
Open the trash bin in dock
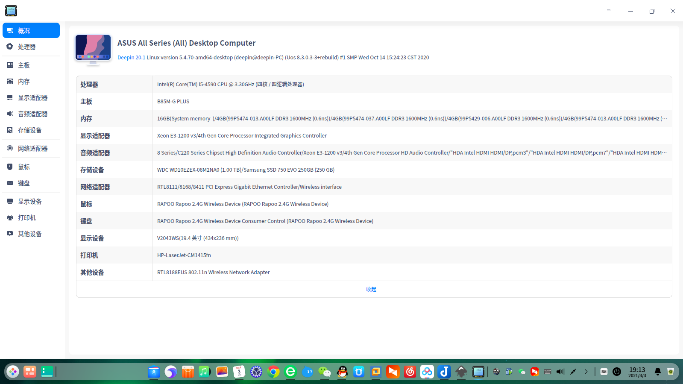pos(671,372)
